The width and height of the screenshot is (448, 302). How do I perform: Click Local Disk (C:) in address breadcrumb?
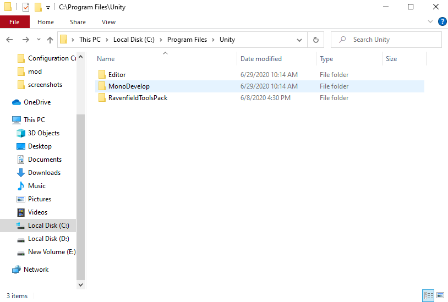tap(134, 40)
